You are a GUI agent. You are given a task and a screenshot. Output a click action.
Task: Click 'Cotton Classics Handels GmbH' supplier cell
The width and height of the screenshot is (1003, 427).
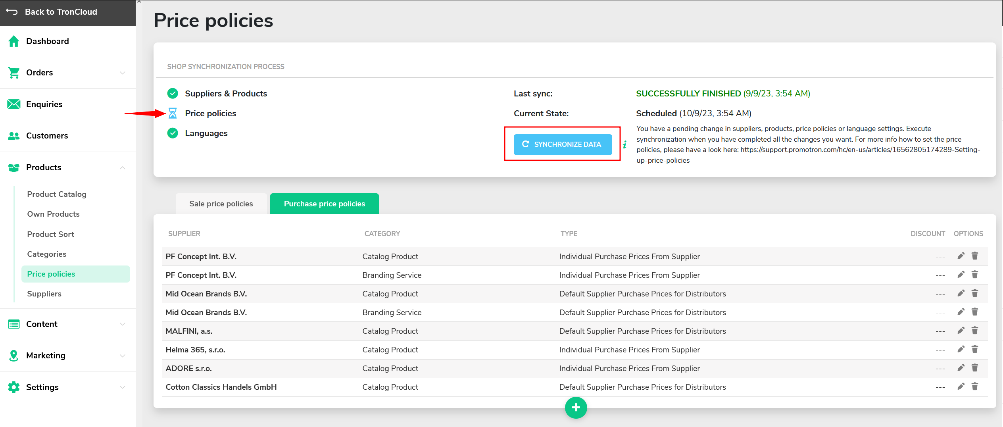click(x=221, y=387)
